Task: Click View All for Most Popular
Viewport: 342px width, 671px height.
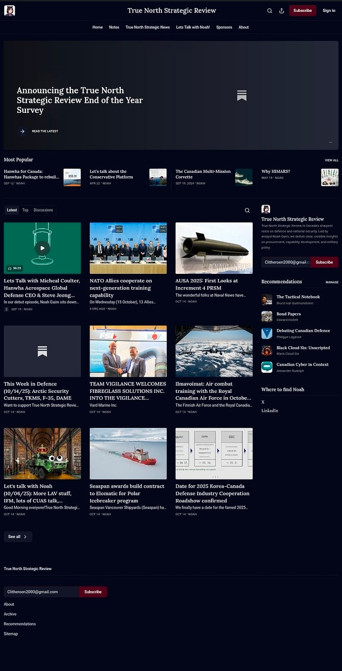Action: pos(332,160)
